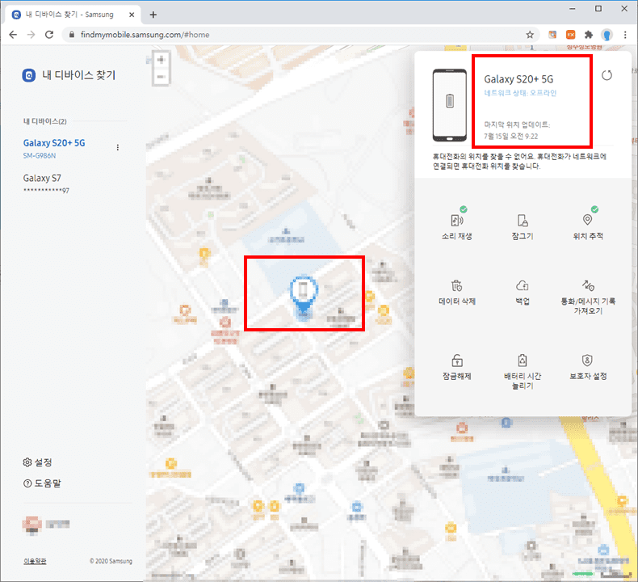Open the 백업 backup option
Viewport: 638px width, 582px height.
(523, 293)
